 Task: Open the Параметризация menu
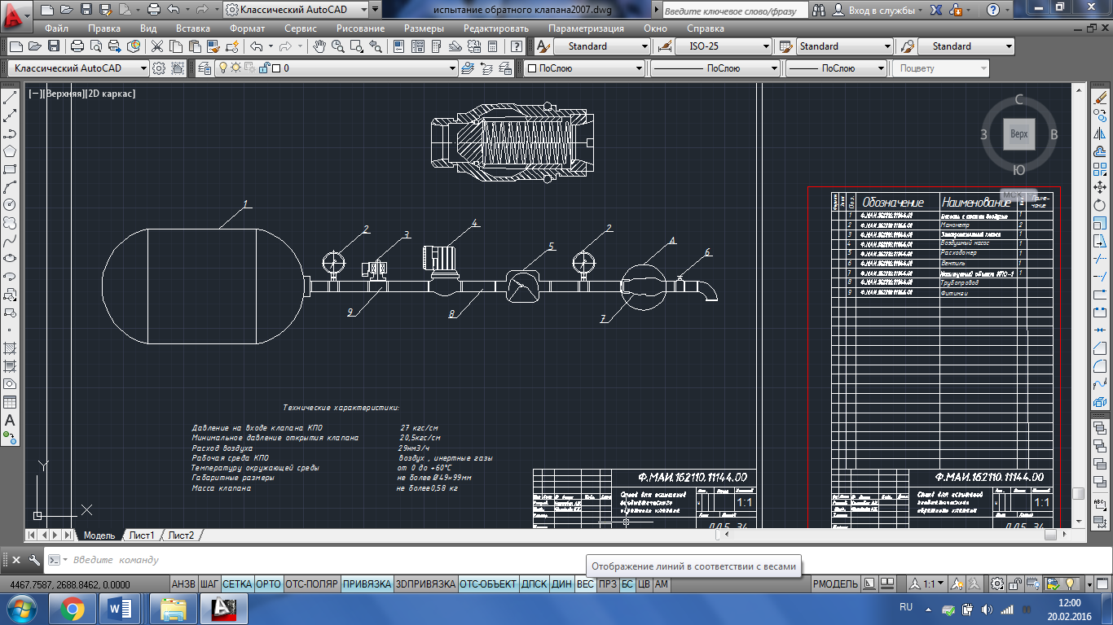[x=586, y=28]
